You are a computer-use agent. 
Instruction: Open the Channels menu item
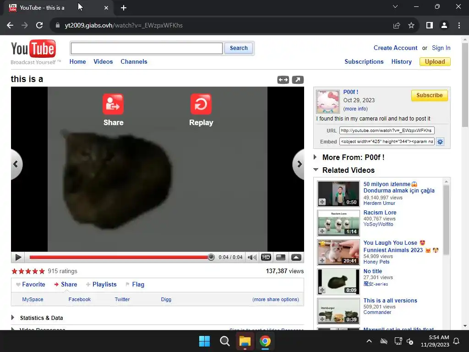click(x=134, y=62)
